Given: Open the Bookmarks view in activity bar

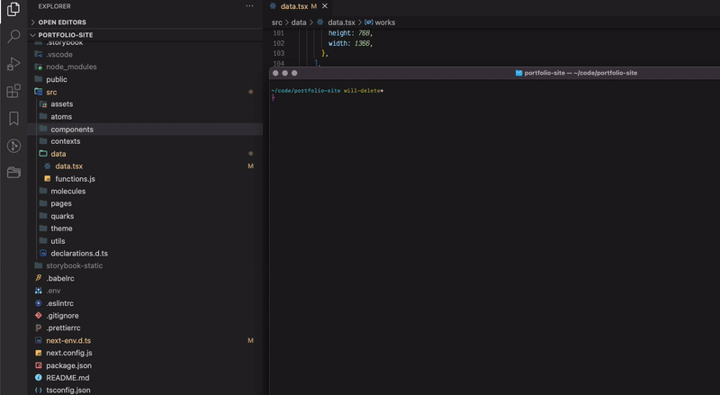Looking at the screenshot, I should [x=13, y=118].
